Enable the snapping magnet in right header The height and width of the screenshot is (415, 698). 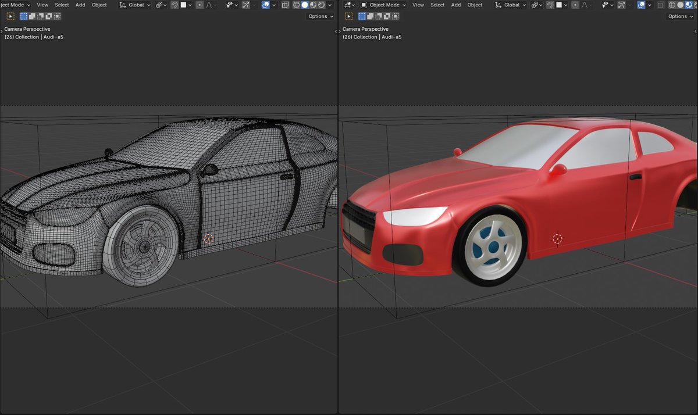tap(550, 5)
